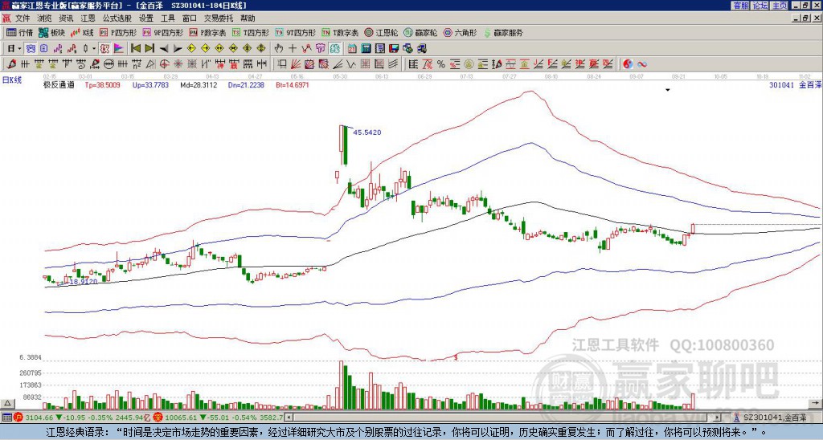This screenshot has width=823, height=440.
Task: Open the T四方形 tool
Action: click(251, 32)
